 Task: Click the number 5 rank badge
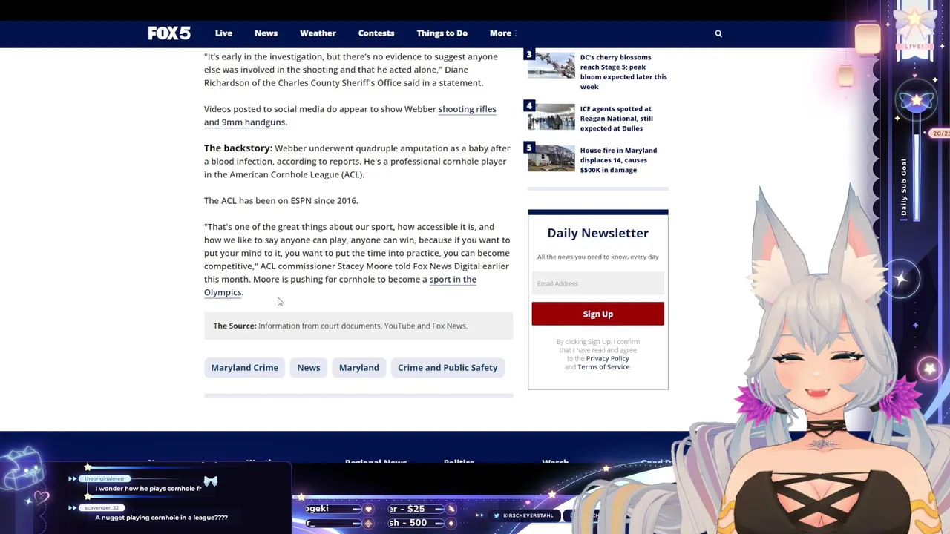click(x=528, y=148)
